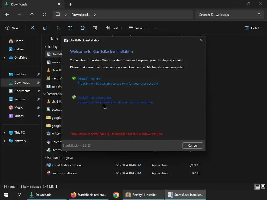Viewport: 267px width, 200px height.
Task: Collapse the Yesterday group
Action: click(45, 94)
